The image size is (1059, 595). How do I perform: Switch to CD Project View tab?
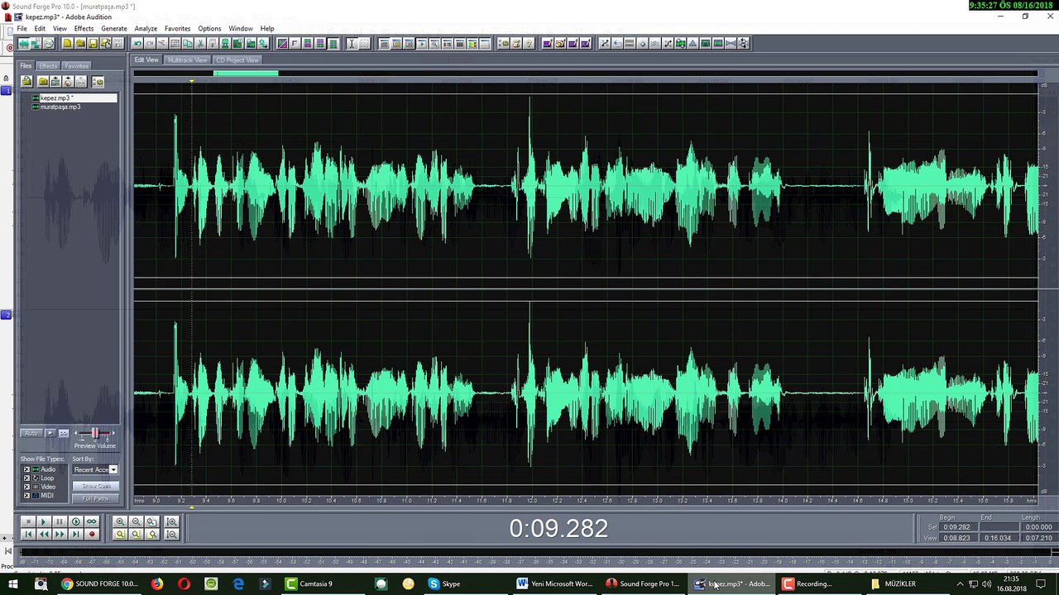pyautogui.click(x=237, y=60)
